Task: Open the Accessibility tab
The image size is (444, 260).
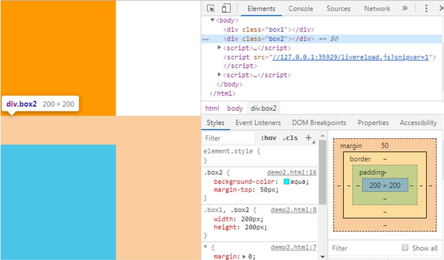Action: coord(418,123)
